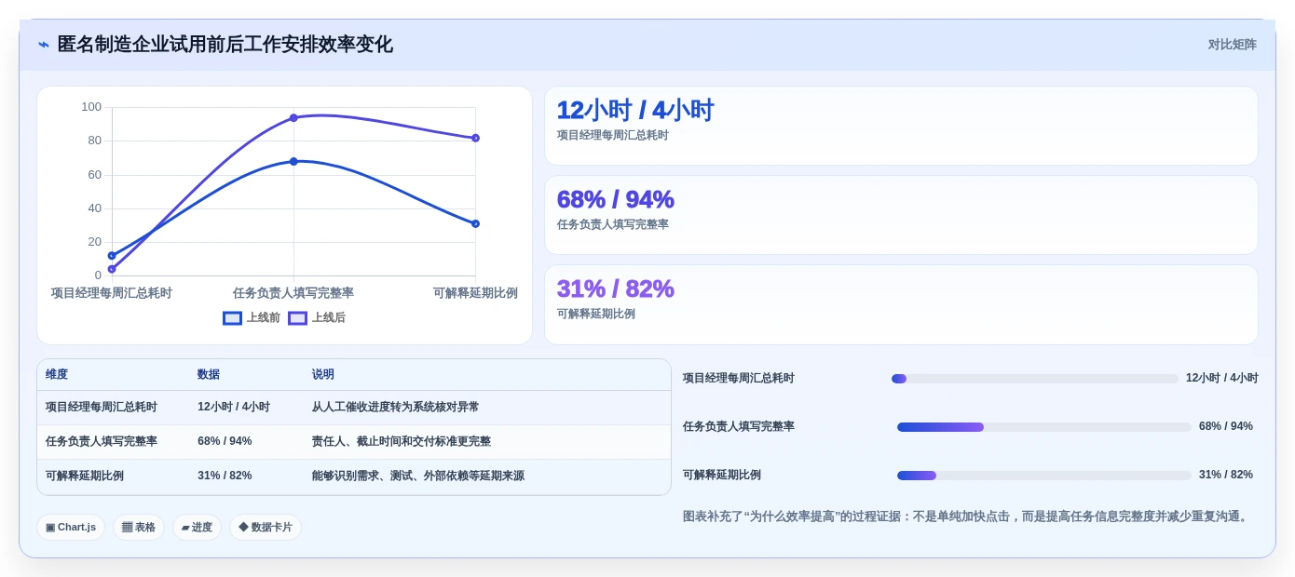Select table cell 12小时 / 4小时
The width and height of the screenshot is (1295, 577).
tap(234, 408)
